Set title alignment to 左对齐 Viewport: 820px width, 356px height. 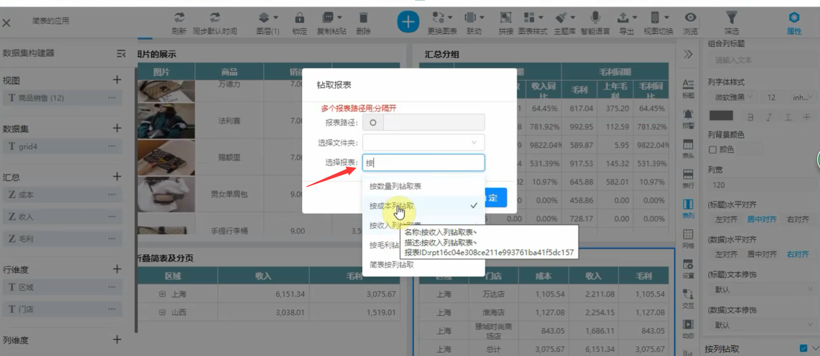coord(728,219)
